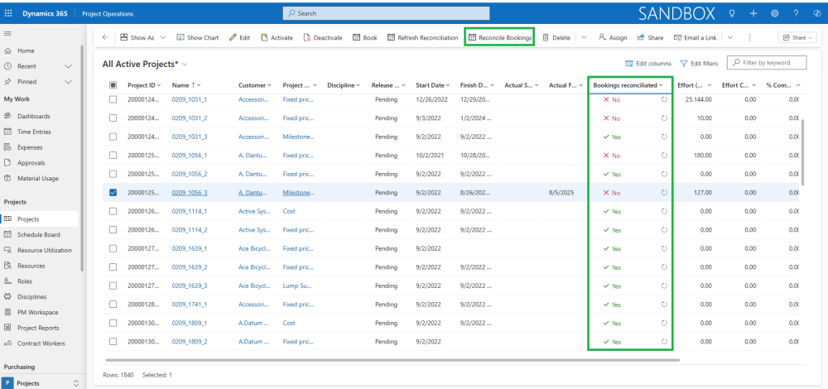Viewport: 828px width, 389px height.
Task: Open more commands via vertical ellipsis
Action: point(749,37)
